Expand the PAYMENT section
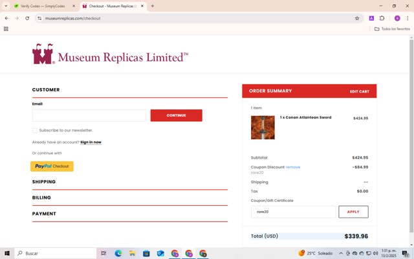Image resolution: width=414 pixels, height=259 pixels. pos(44,214)
